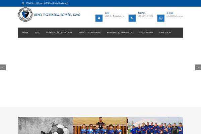Image resolution: width=201 pixels, height=134 pixels.
Task: Click 1908 Szentlőrinci Atlétikai Club Budapest text
Action: pyautogui.click(x=47, y=3)
